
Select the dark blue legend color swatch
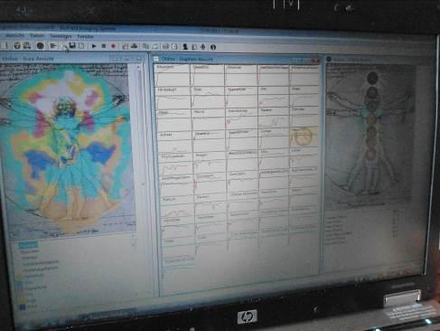[23, 307]
